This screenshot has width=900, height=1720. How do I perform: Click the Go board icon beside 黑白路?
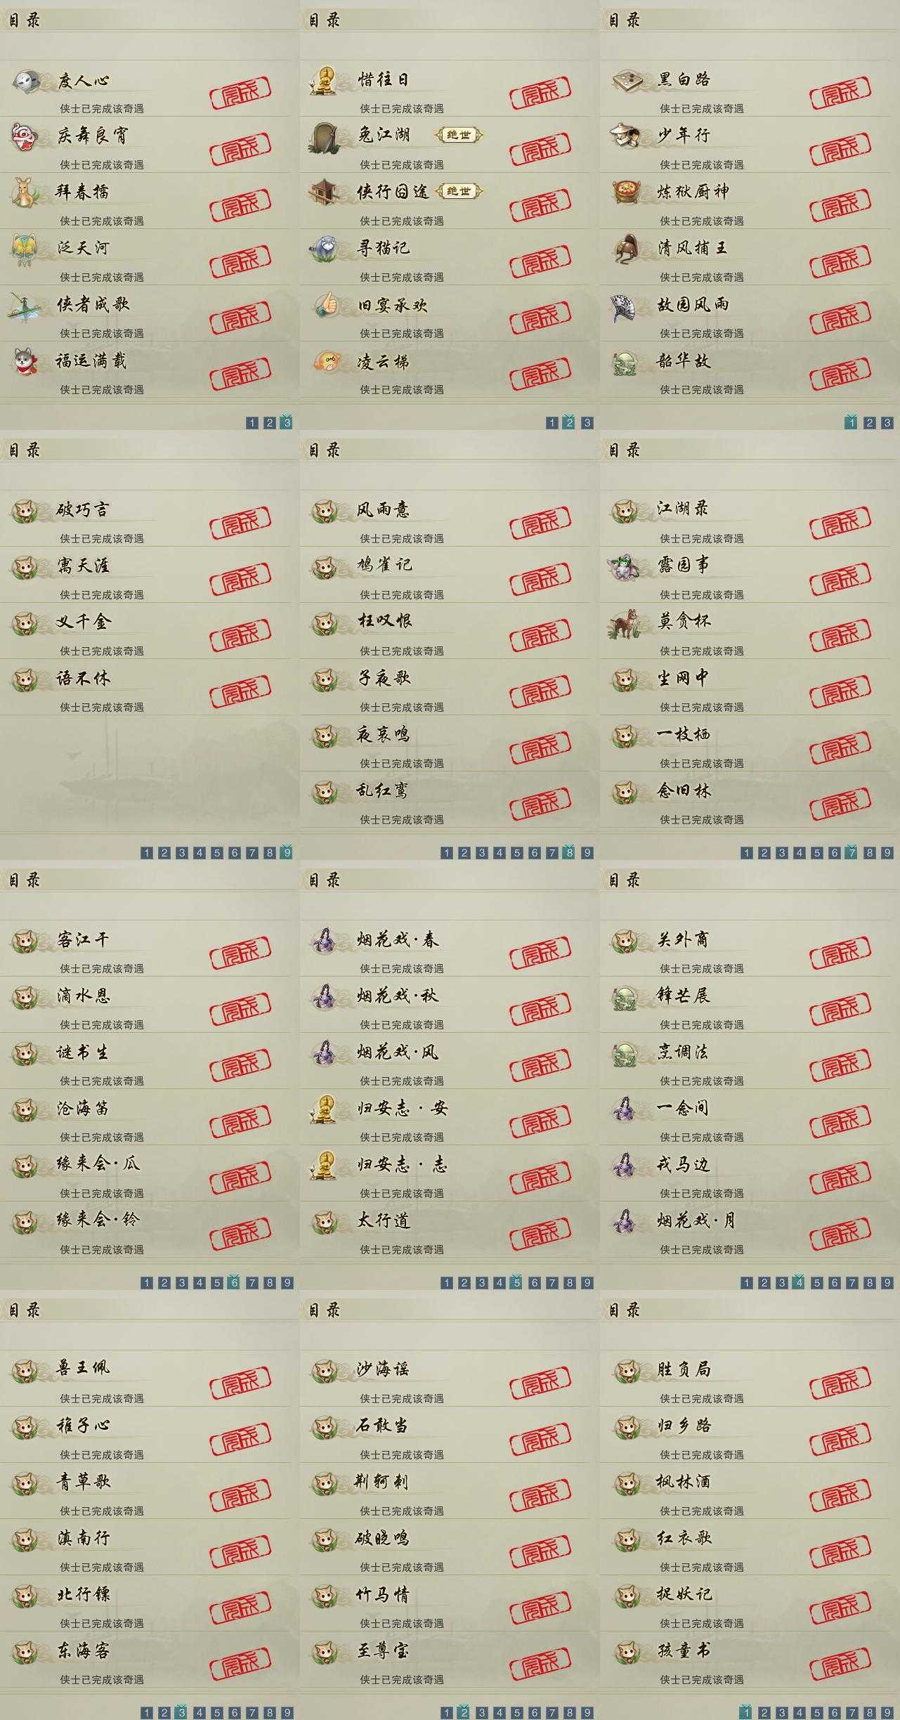pos(627,79)
